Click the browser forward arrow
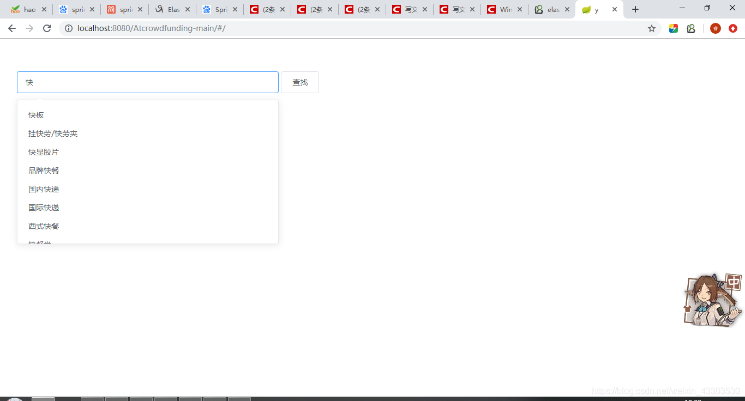The width and height of the screenshot is (745, 401). (x=29, y=28)
